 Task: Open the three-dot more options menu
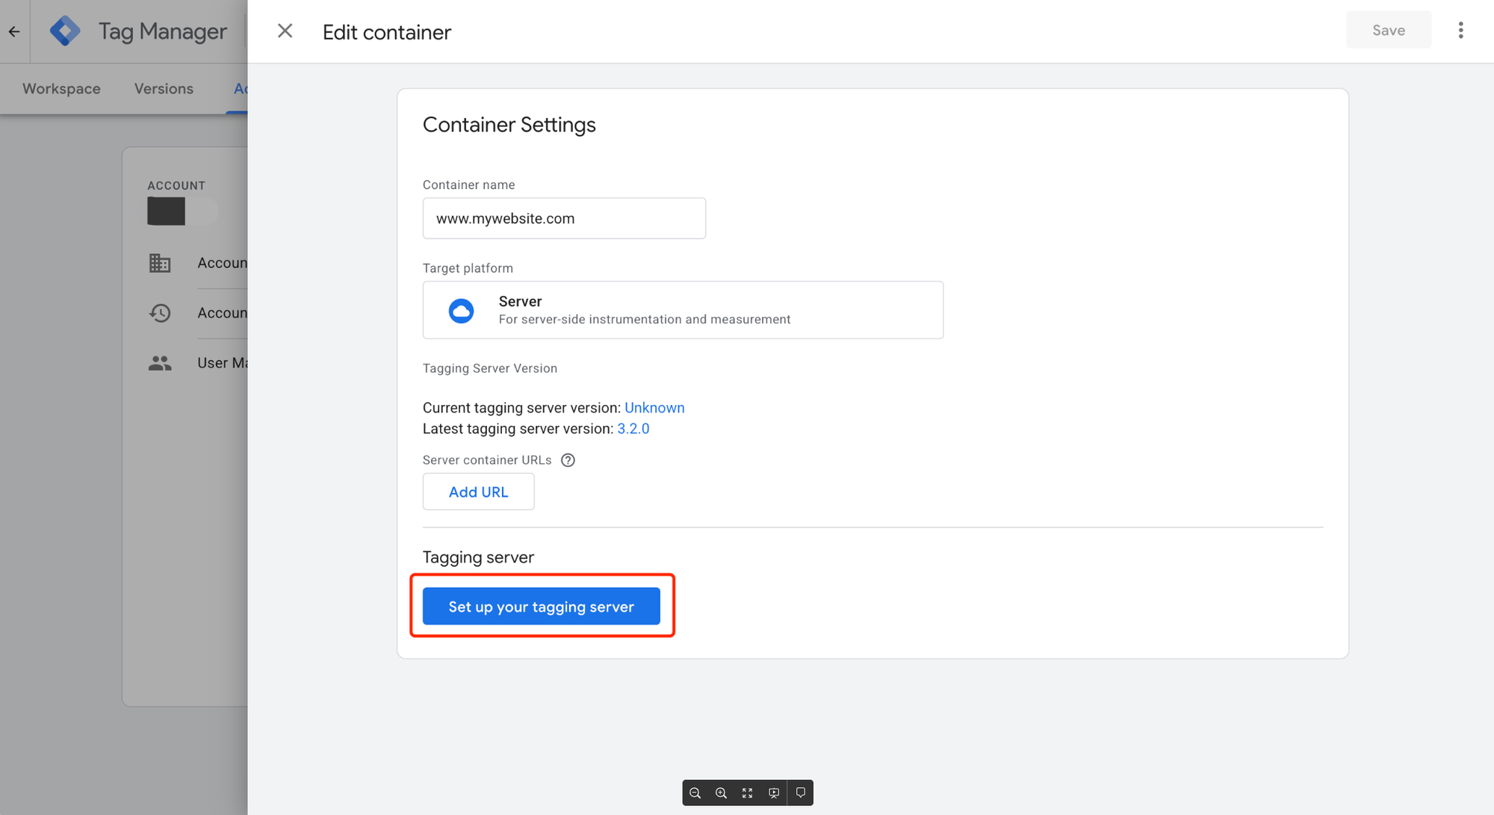click(1460, 31)
